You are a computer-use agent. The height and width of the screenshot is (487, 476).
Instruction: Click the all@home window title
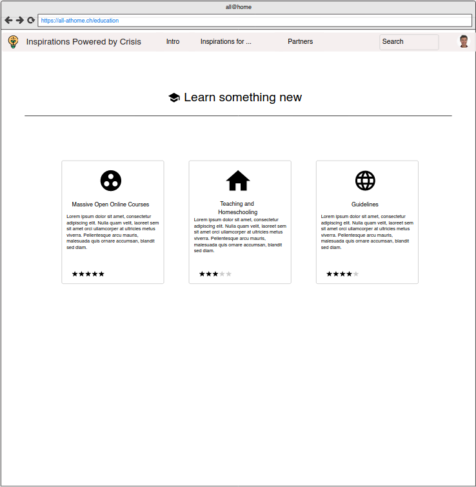point(239,7)
